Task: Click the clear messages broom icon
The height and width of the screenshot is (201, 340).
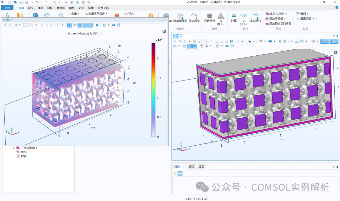Action: tap(175, 173)
